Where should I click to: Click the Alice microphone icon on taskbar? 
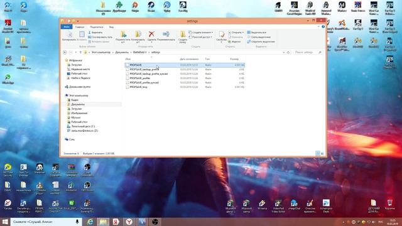tap(77, 222)
